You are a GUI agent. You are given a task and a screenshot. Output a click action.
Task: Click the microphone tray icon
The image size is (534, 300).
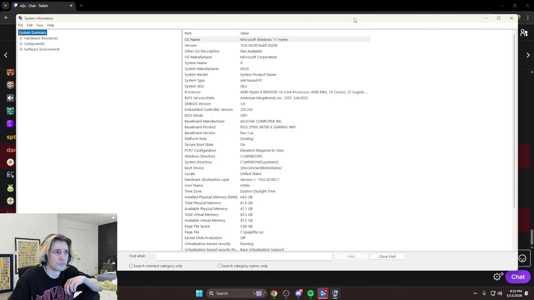coord(484,293)
